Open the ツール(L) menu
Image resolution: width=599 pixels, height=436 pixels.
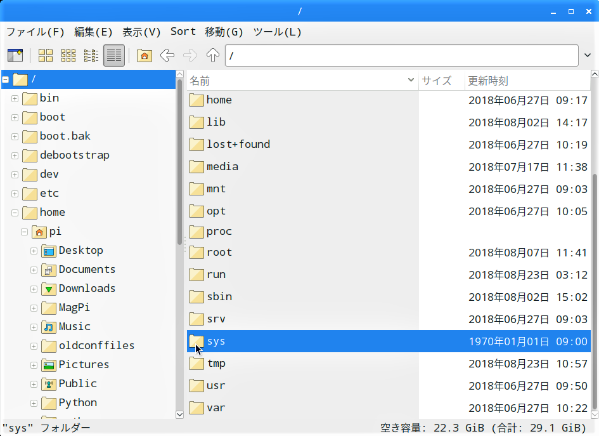pyautogui.click(x=278, y=32)
